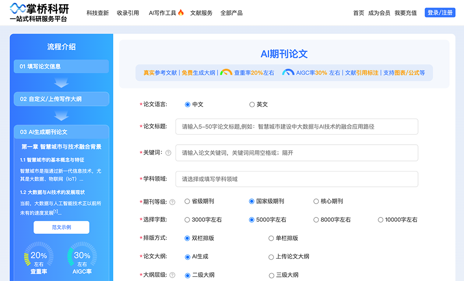464x281 pixels.
Task: Pick 二级大纲 outline level
Action: coord(187,275)
